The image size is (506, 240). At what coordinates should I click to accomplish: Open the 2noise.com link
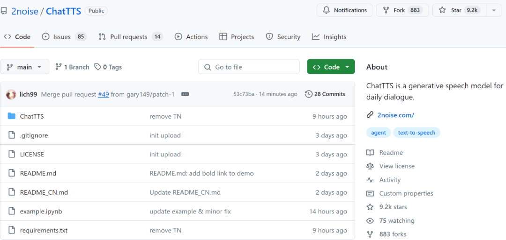coord(395,115)
